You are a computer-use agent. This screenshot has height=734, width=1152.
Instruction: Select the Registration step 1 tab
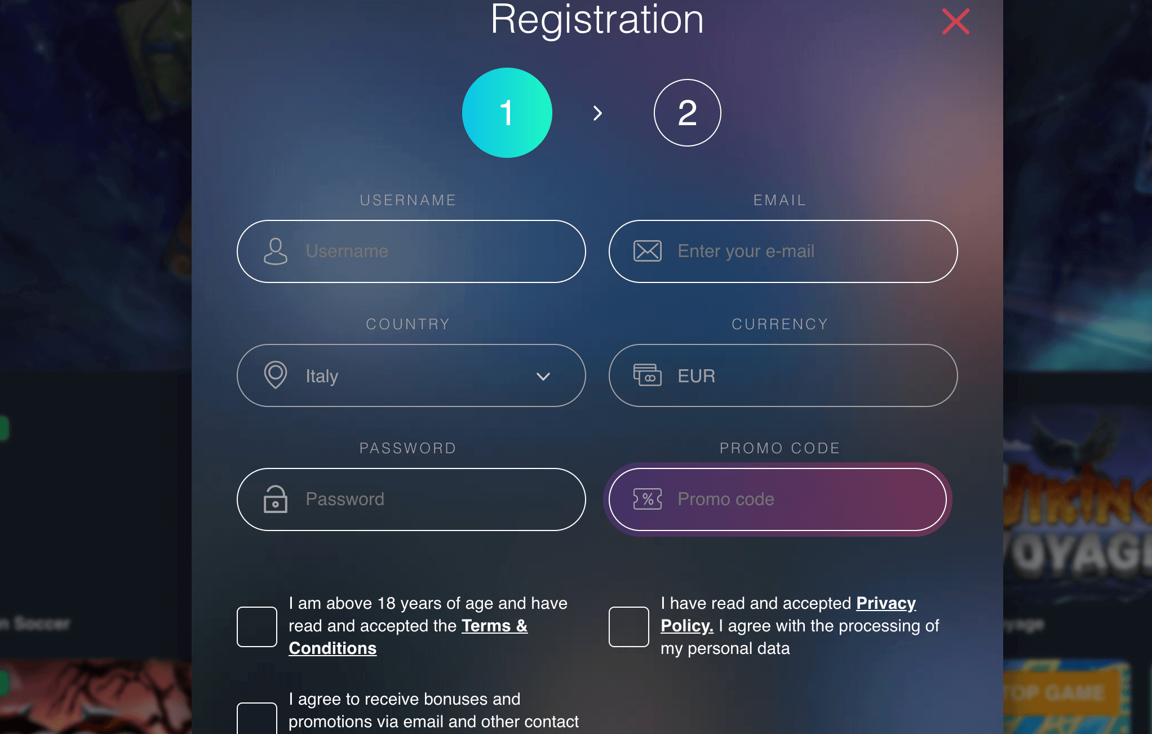point(507,113)
